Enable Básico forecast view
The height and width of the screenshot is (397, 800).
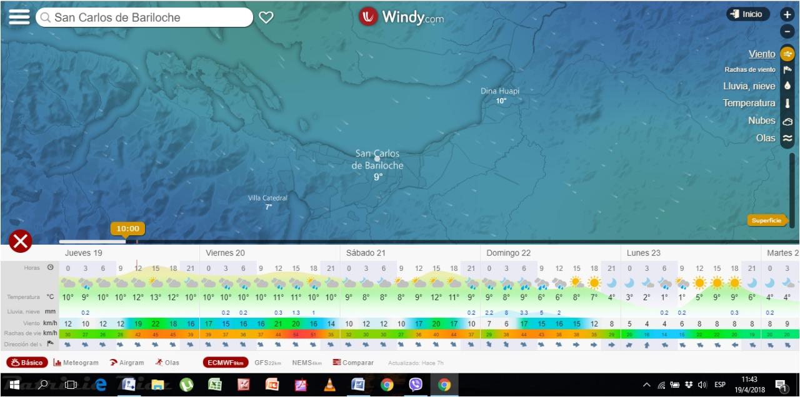pos(27,362)
